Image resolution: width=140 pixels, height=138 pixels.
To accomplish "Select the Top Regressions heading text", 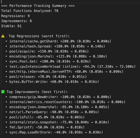I will tap(39, 36).
